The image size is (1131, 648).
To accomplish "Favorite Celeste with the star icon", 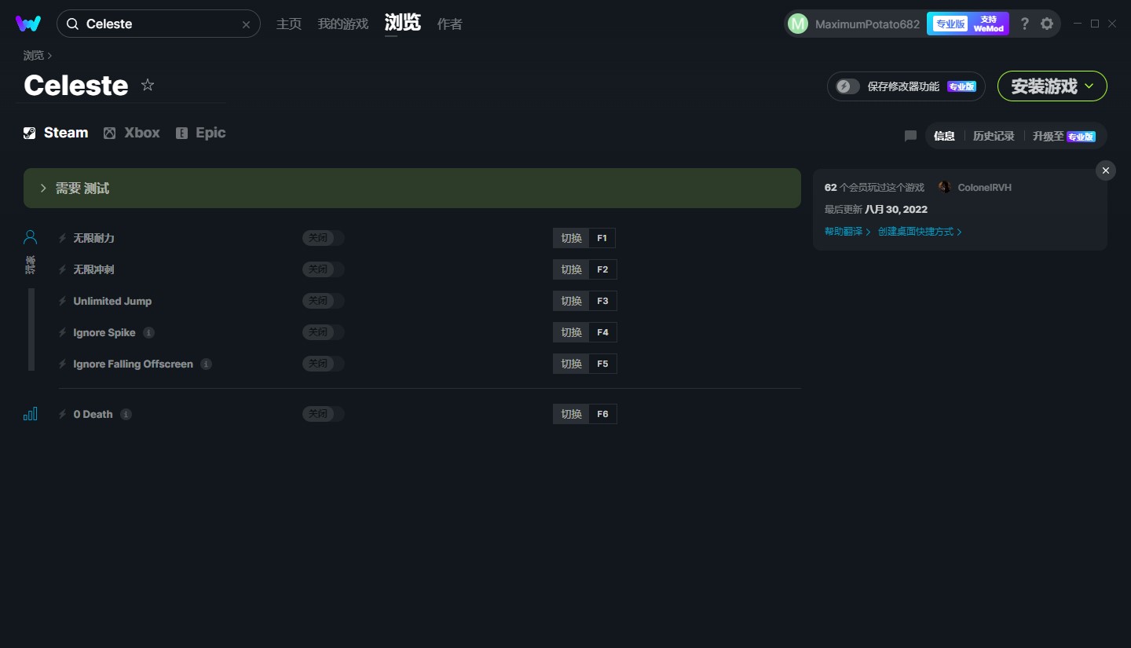I will [x=148, y=85].
